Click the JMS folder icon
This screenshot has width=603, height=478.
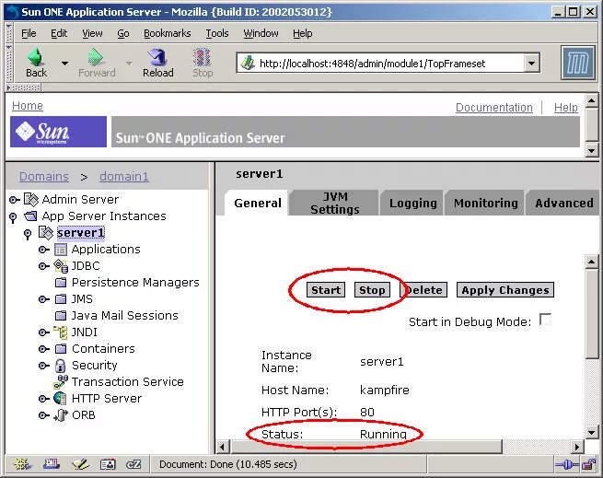(61, 299)
